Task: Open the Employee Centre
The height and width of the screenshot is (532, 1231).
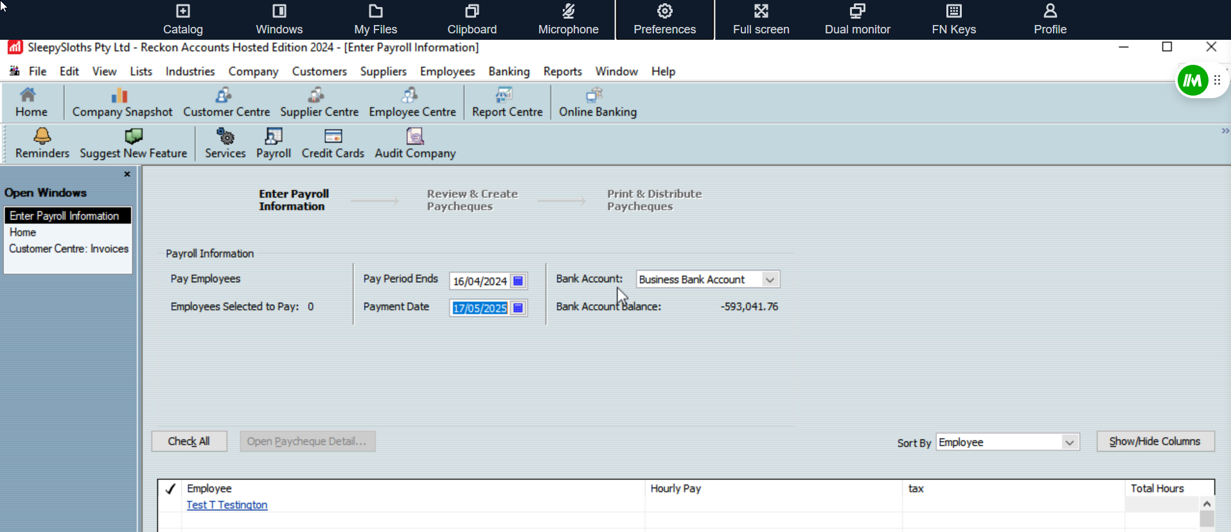Action: [412, 103]
